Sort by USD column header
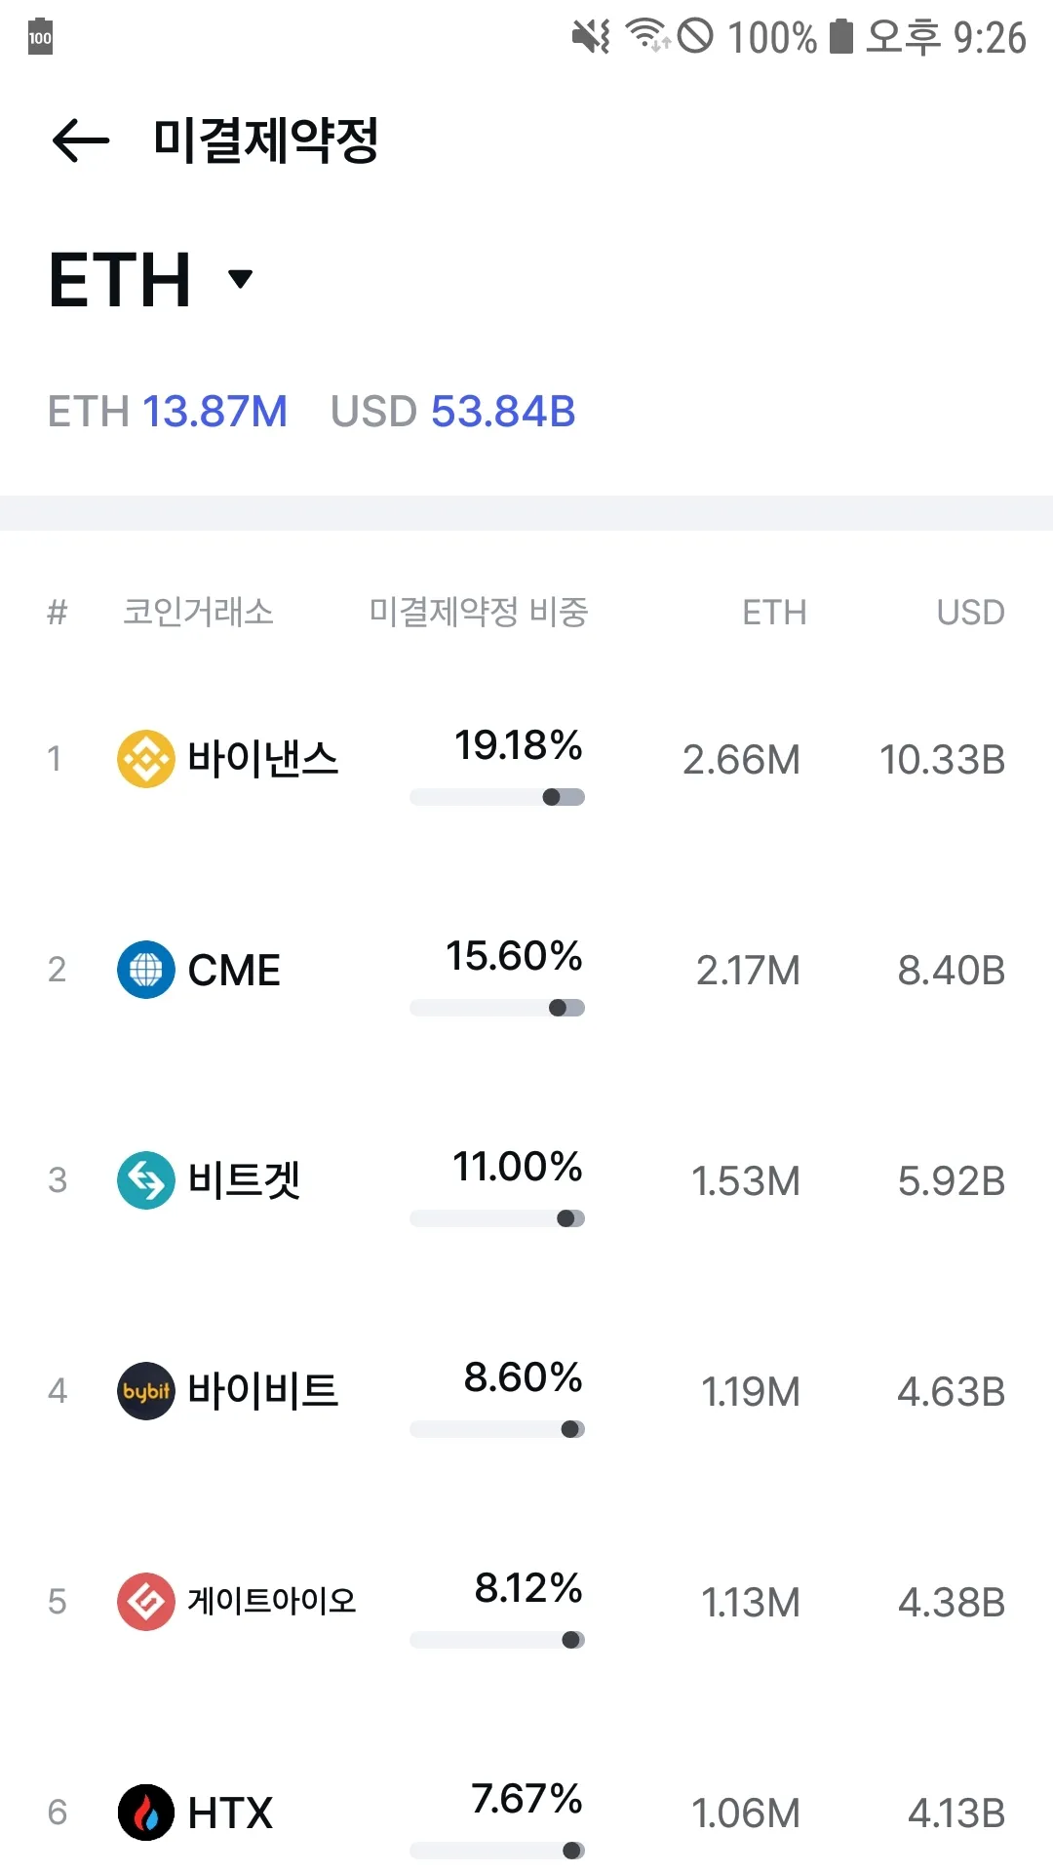The width and height of the screenshot is (1053, 1873). point(970,613)
